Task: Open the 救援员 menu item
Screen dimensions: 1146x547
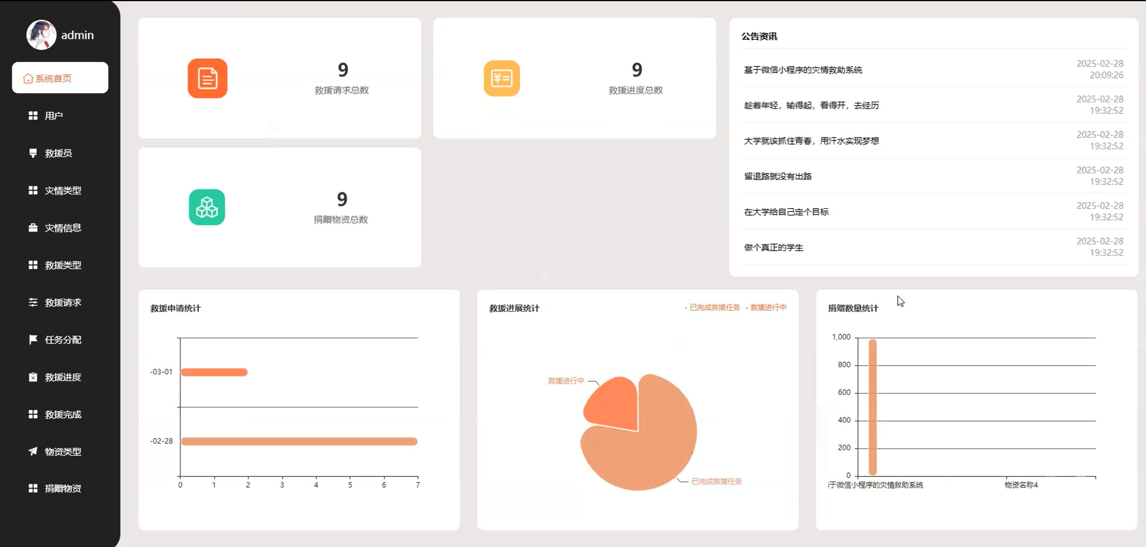Action: tap(60, 153)
